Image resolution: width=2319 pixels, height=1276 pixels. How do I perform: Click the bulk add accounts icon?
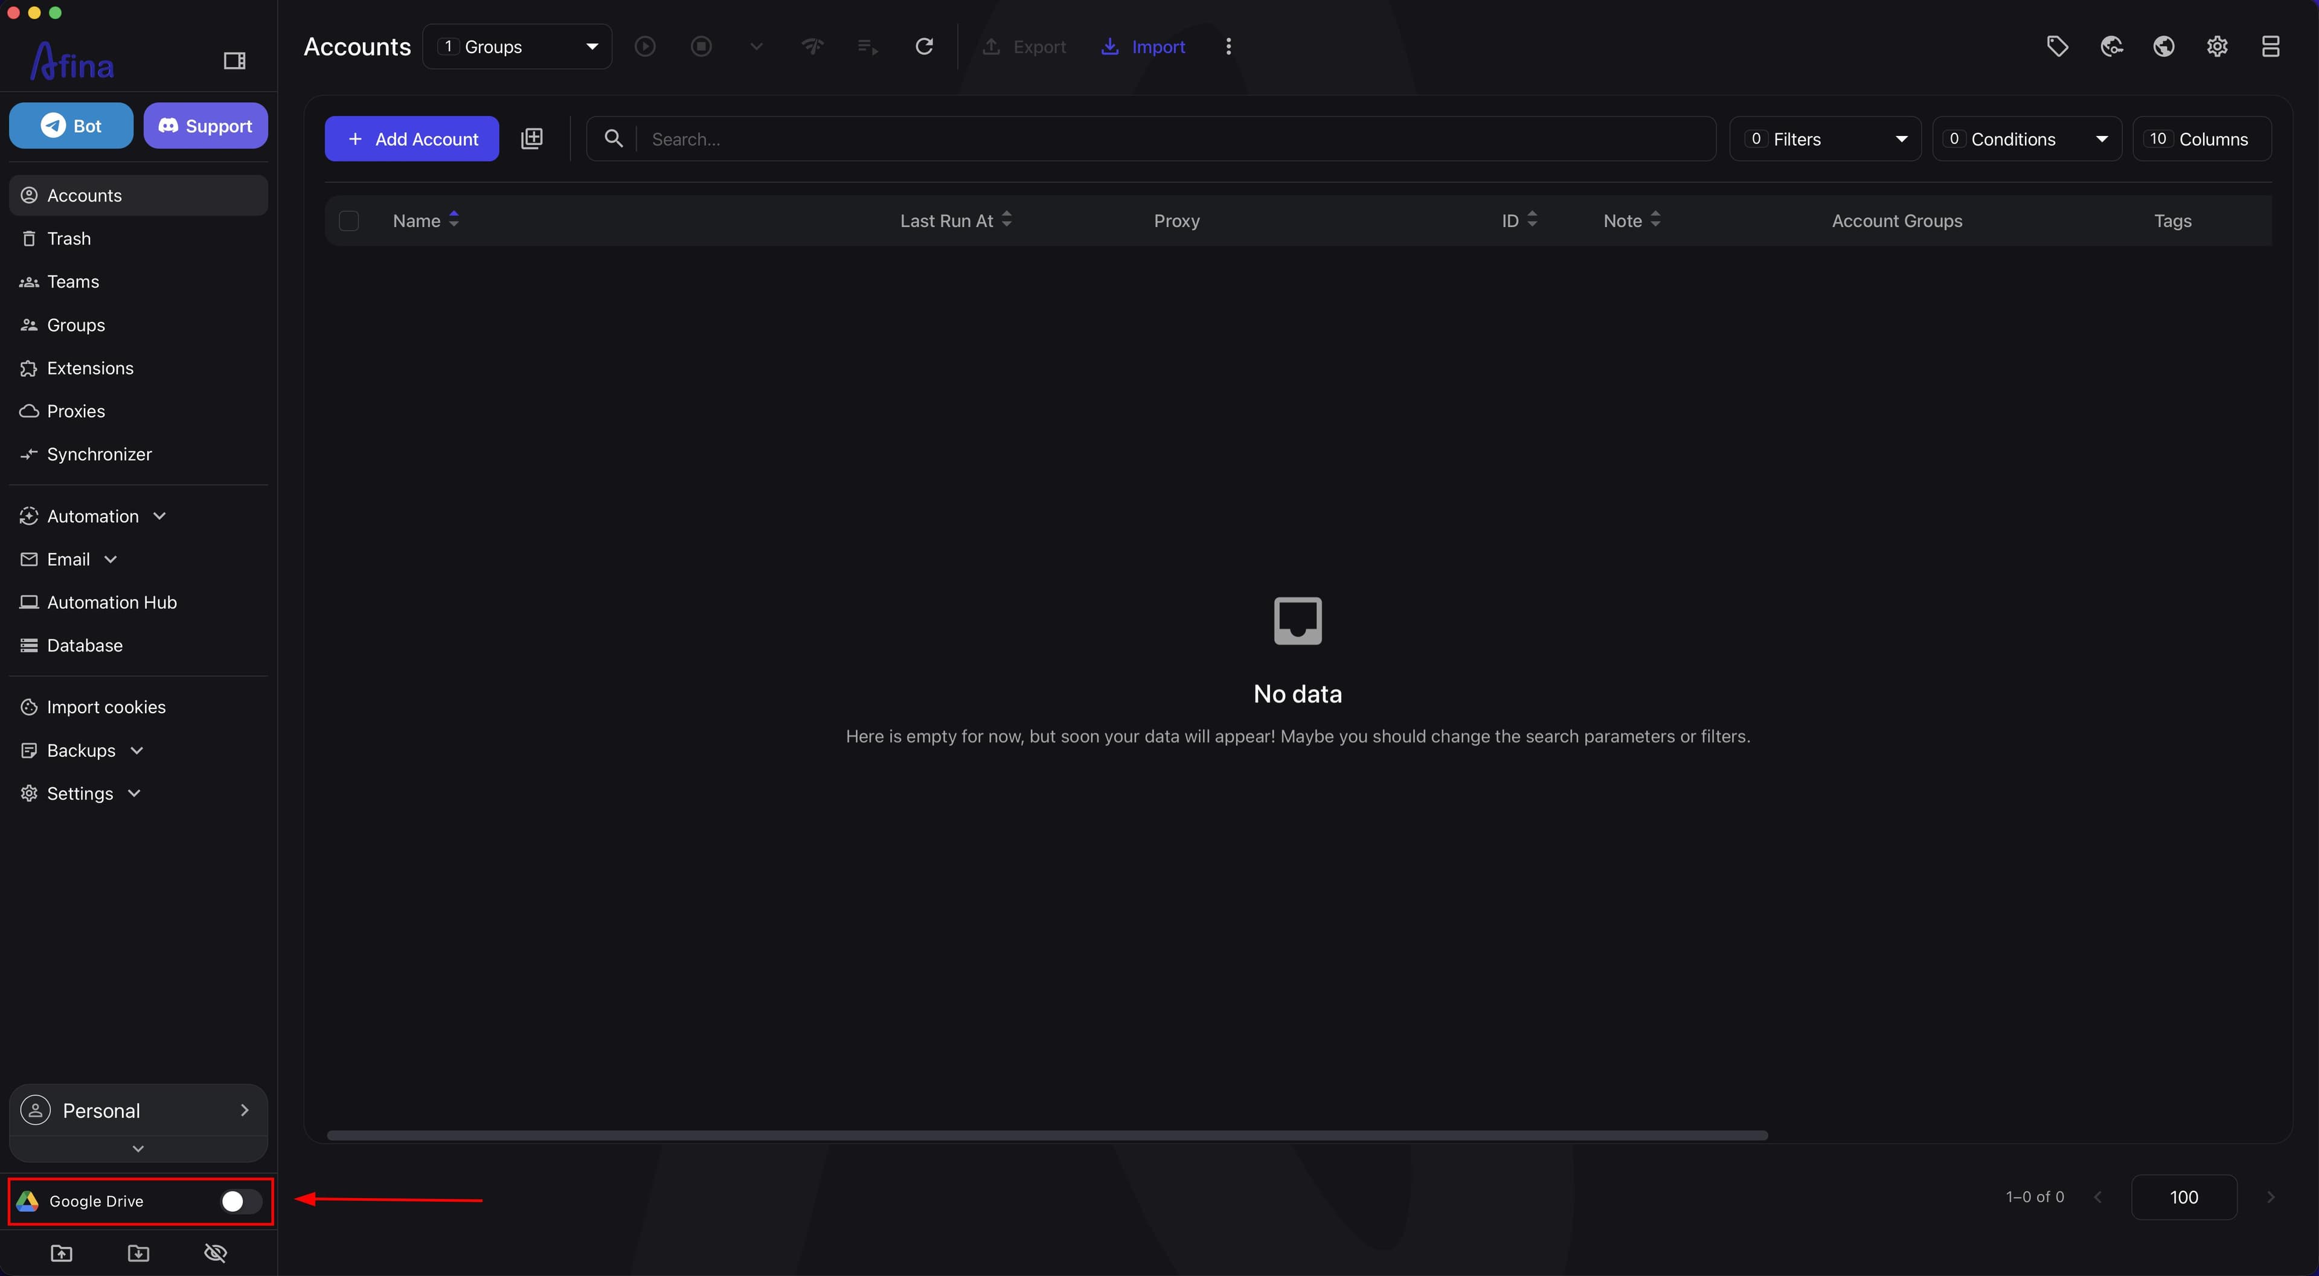(x=532, y=139)
